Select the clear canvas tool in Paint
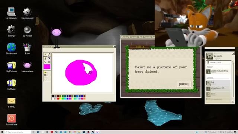The height and width of the screenshot is (134, 238). [x=49, y=62]
